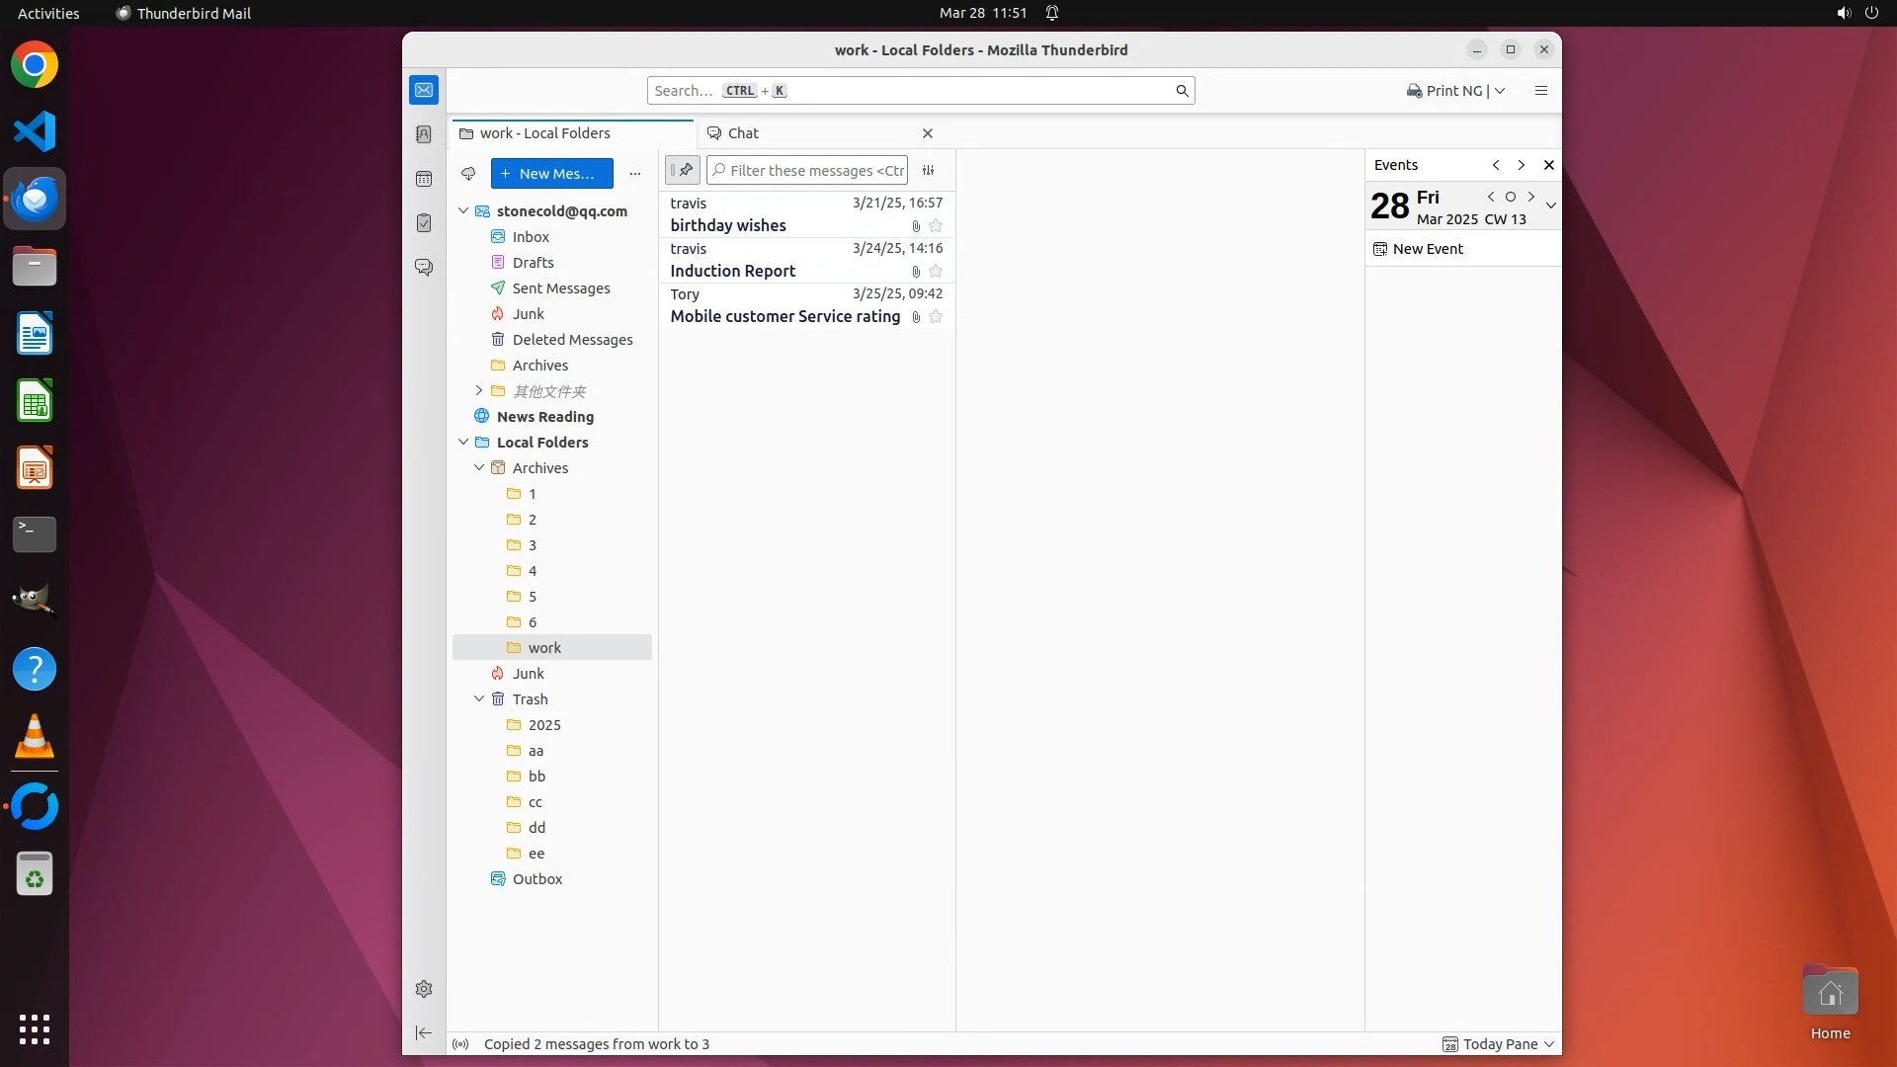The height and width of the screenshot is (1067, 1897).
Task: Open the Mobile customer Service rating email
Action: pyautogui.click(x=784, y=316)
